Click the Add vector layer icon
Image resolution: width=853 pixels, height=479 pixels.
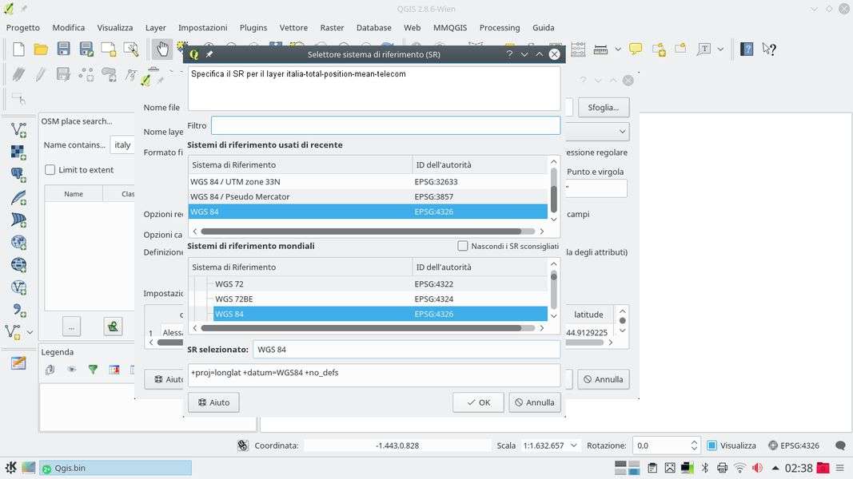point(18,130)
